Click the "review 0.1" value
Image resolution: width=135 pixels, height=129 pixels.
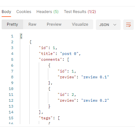[x=95, y=77]
